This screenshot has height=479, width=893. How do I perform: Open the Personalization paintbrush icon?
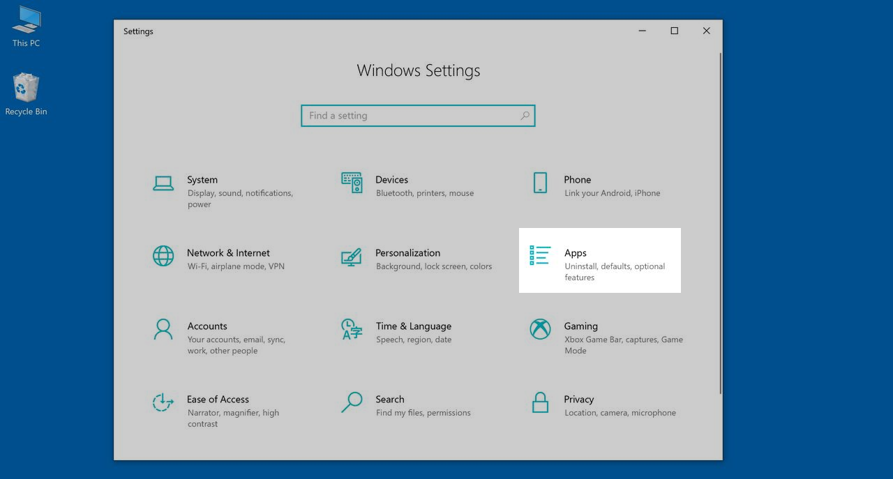point(352,257)
